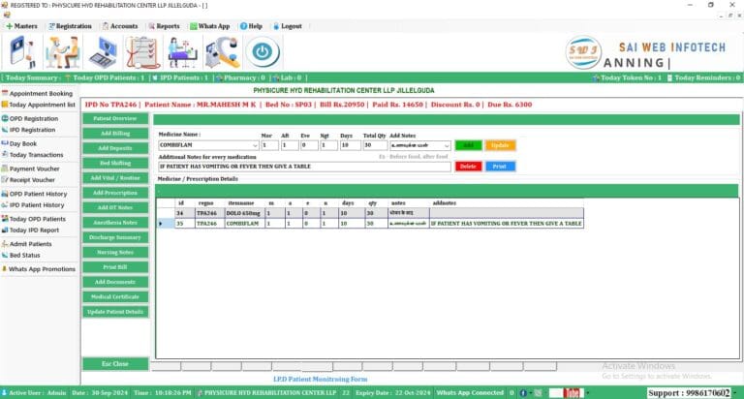
Task: Click the Print Bill button
Action: coord(115,267)
